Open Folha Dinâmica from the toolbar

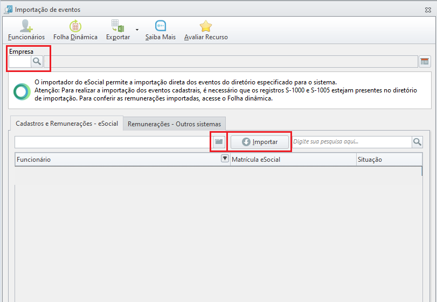point(75,30)
